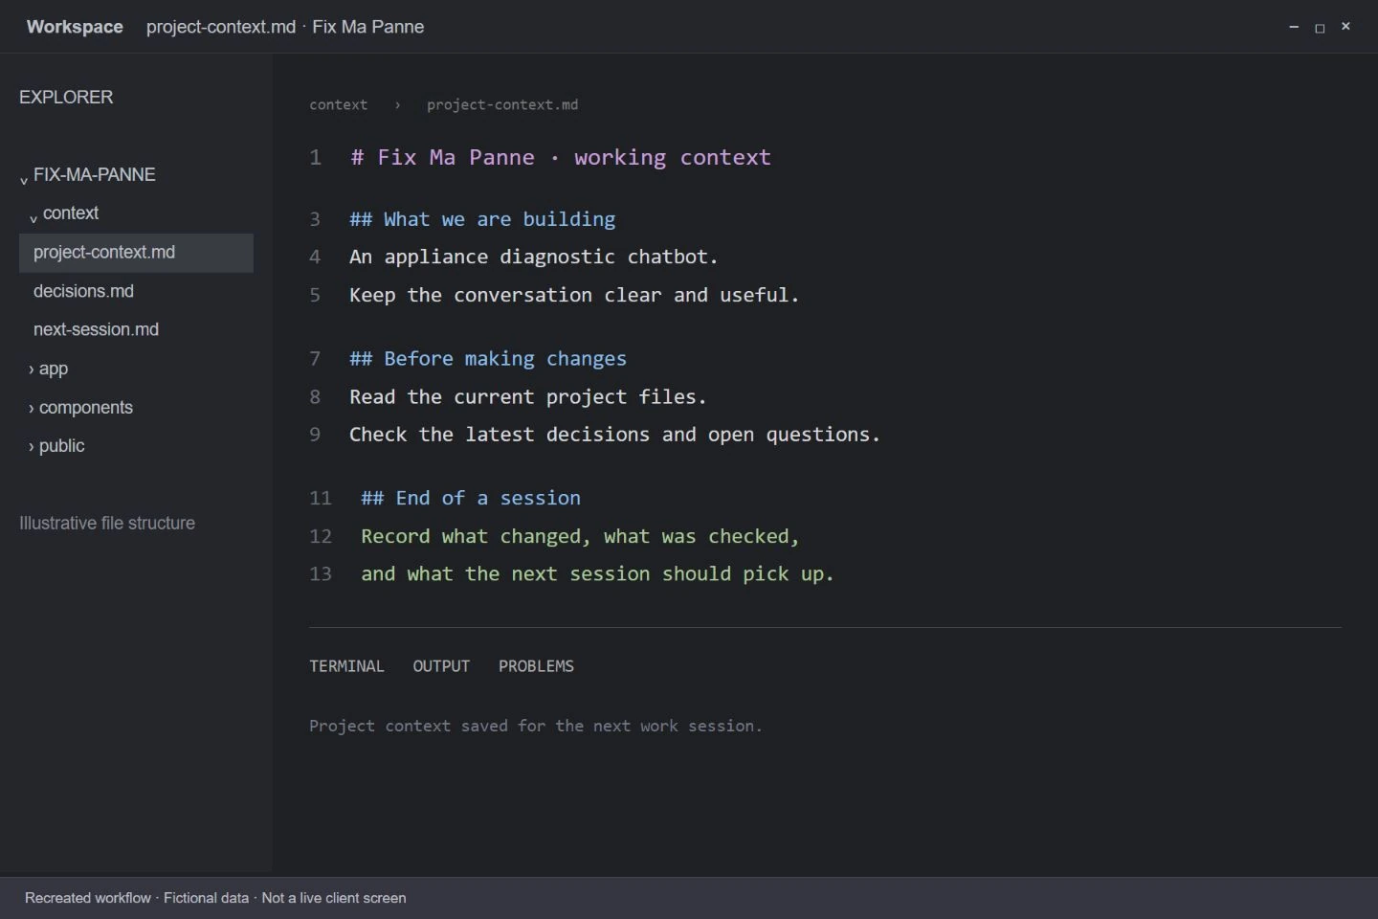Expand the components folder
The image size is (1378, 919).
pyautogui.click(x=32, y=408)
